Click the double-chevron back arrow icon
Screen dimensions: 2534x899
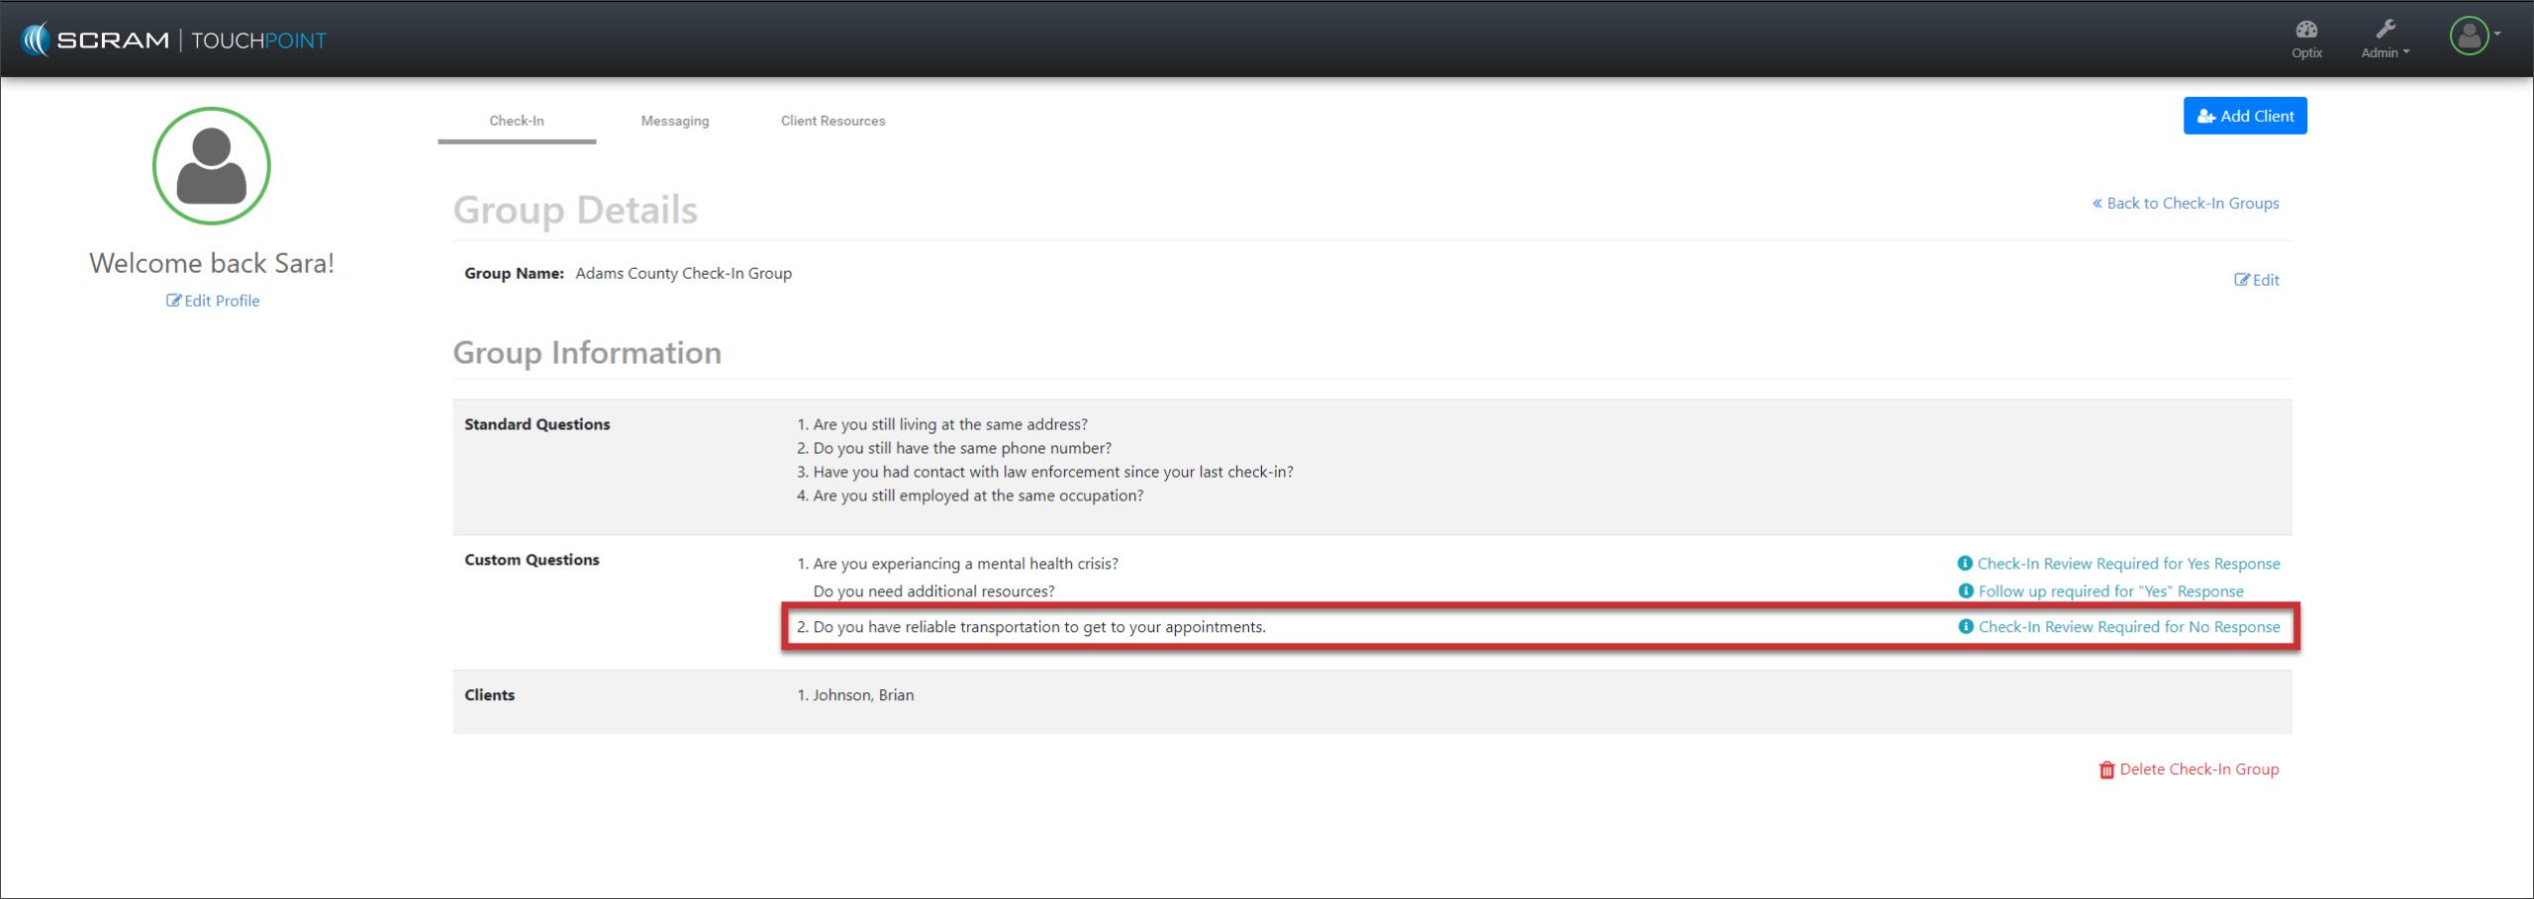coord(2096,203)
